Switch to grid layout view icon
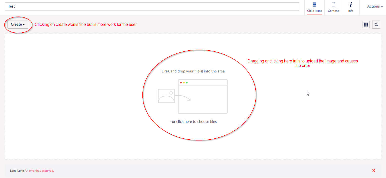This screenshot has width=386, height=178. pos(366,25)
